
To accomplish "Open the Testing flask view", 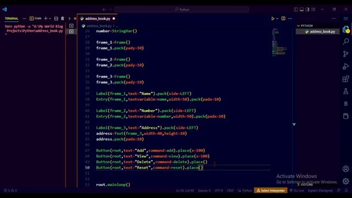I will coord(346,91).
